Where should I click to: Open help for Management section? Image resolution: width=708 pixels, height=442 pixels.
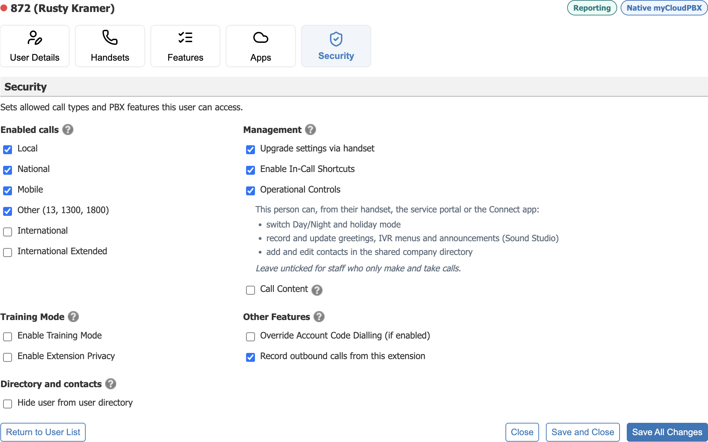tap(310, 130)
